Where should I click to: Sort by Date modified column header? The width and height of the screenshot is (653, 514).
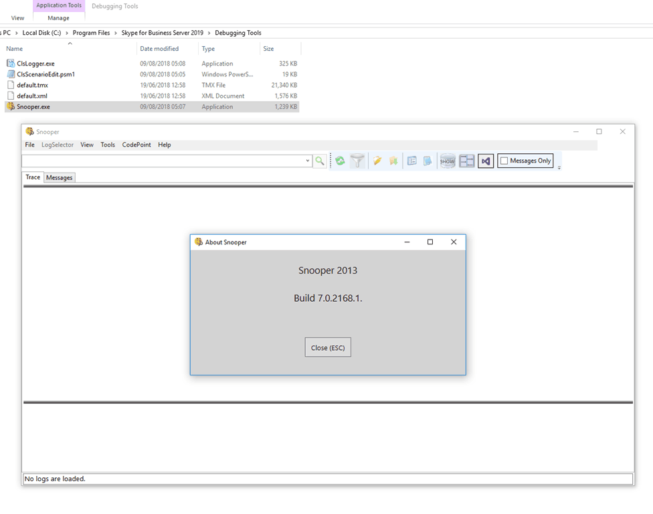click(159, 49)
